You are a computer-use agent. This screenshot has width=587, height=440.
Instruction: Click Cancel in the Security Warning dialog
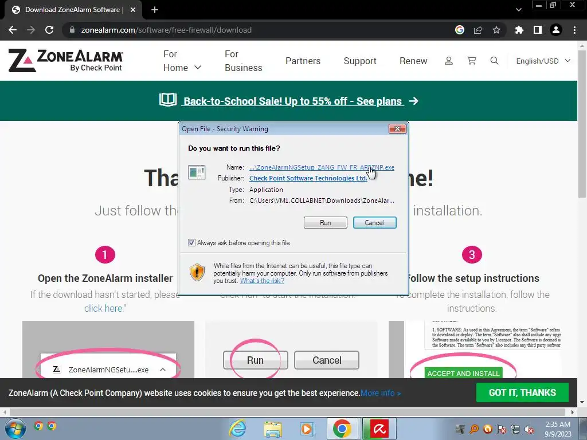coord(374,223)
